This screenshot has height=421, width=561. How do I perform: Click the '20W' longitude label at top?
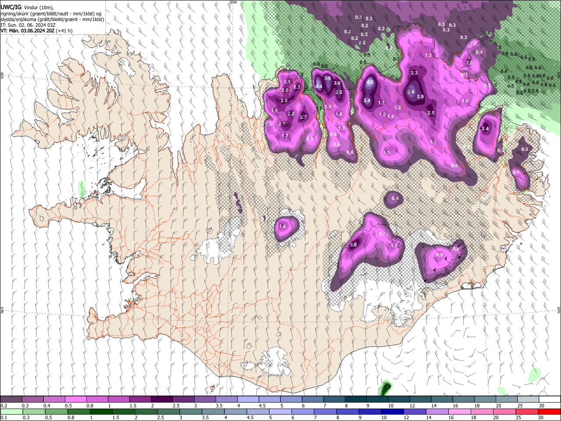coord(233,2)
